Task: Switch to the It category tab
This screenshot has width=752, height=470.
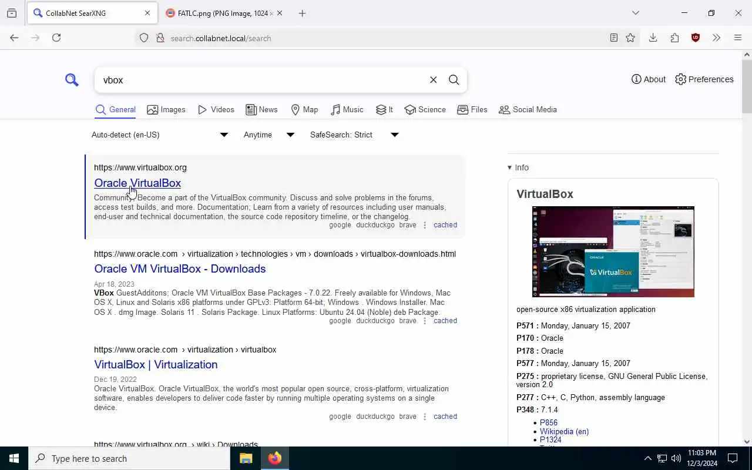Action: [384, 110]
